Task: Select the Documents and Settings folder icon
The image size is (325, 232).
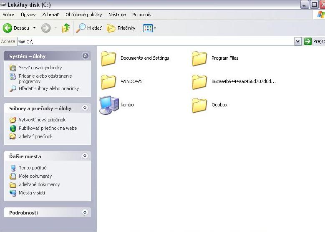Action: point(108,59)
